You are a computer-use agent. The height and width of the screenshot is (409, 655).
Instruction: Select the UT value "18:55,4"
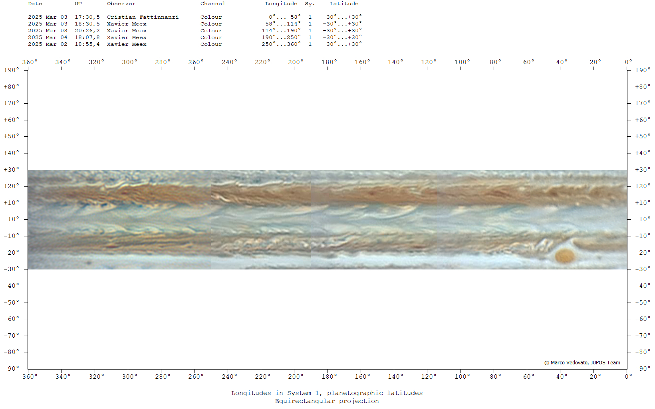[87, 44]
